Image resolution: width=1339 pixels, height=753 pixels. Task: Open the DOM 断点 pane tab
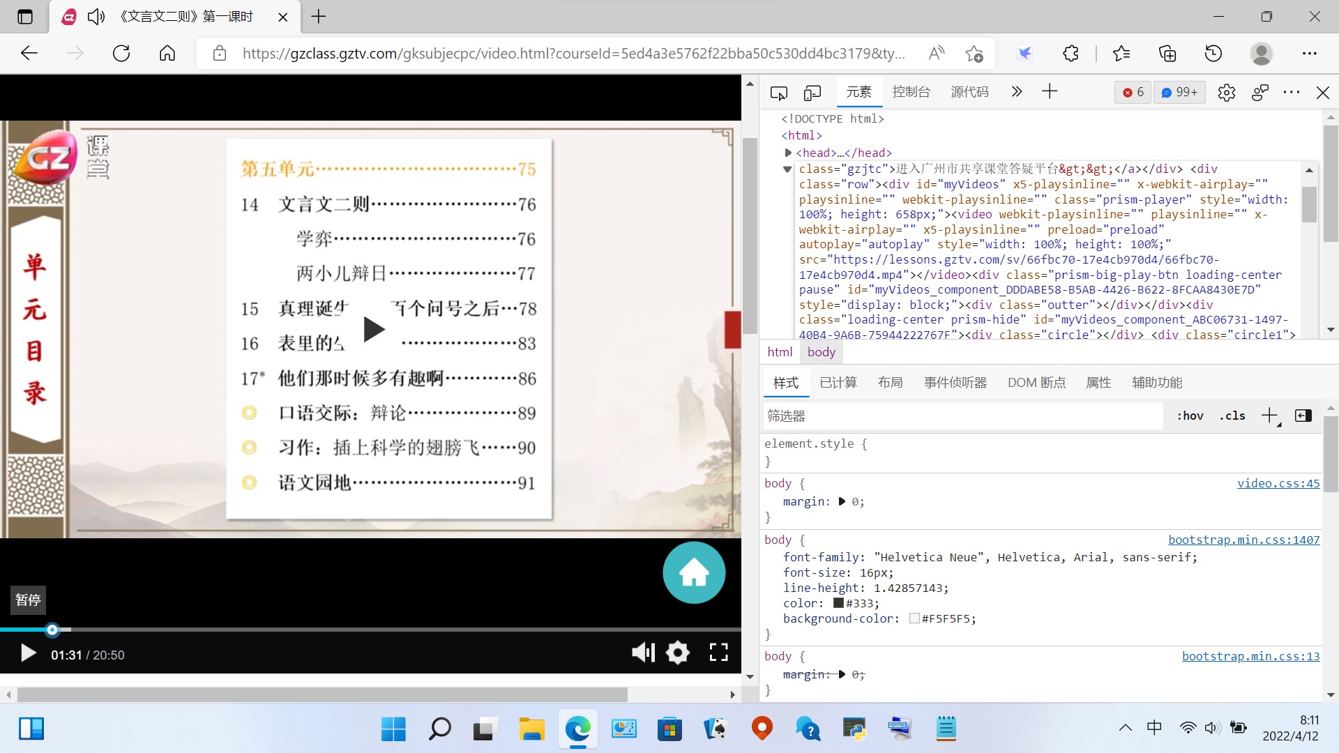point(1037,383)
